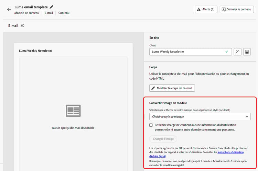Click the warning triangle in the Alerte button
This screenshot has width=258, height=171.
pyautogui.click(x=199, y=9)
